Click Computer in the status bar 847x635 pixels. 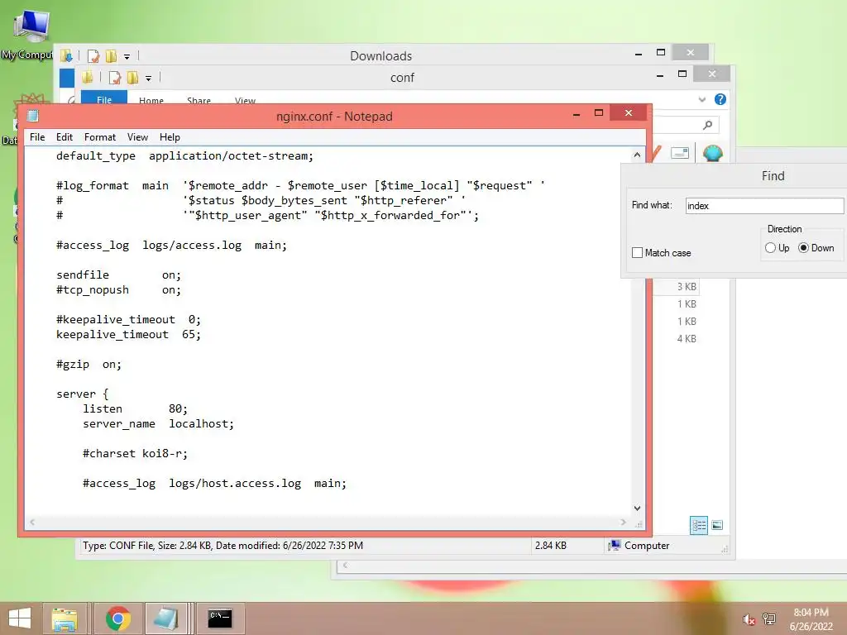pyautogui.click(x=639, y=546)
